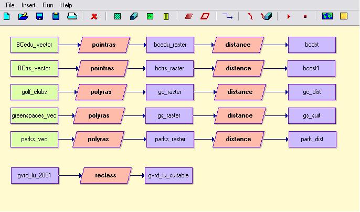Click the Print icon in the toolbar

[72, 16]
